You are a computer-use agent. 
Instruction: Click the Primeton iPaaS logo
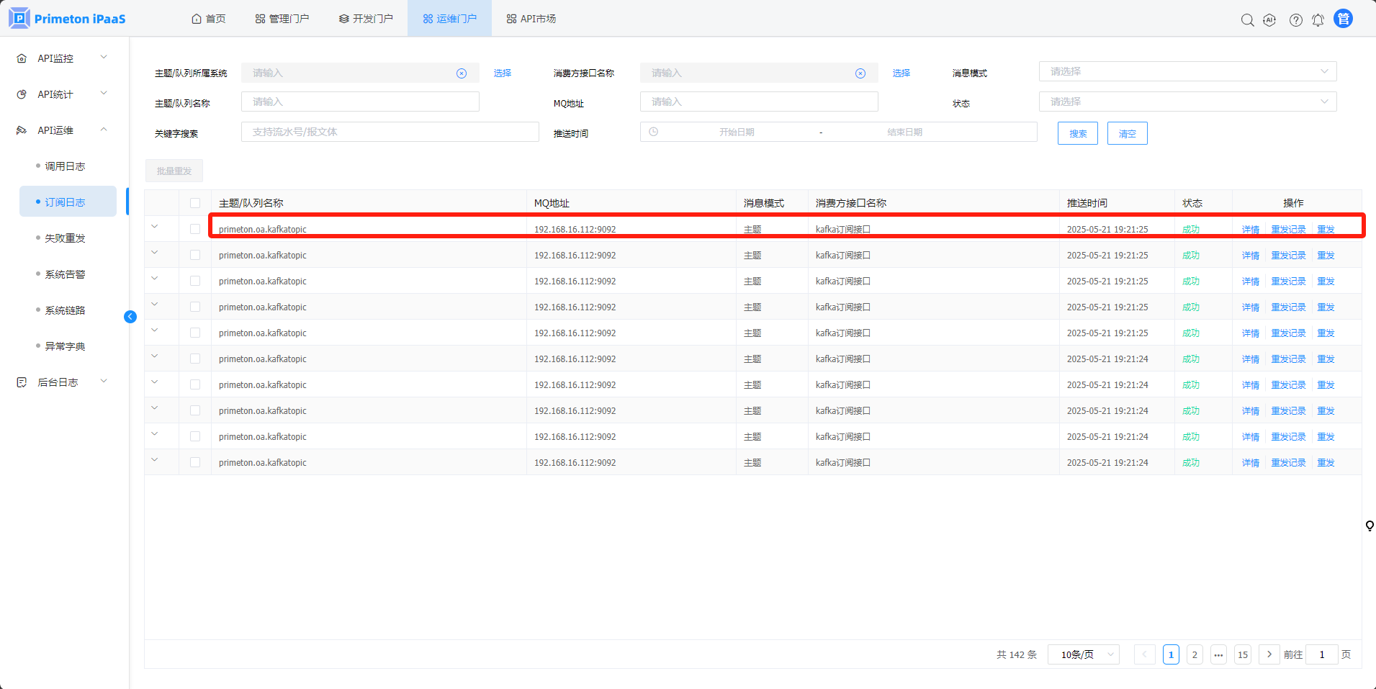pyautogui.click(x=68, y=19)
